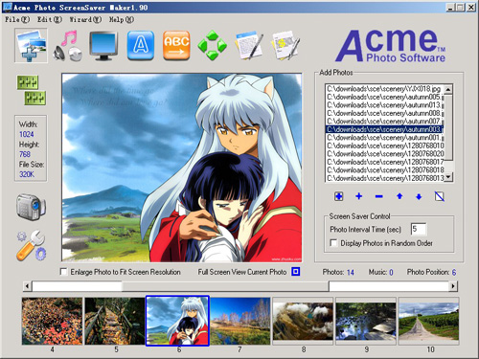This screenshot has height=359, width=479.
Task: Select the autumn001 entry in photo list
Action: click(x=385, y=138)
